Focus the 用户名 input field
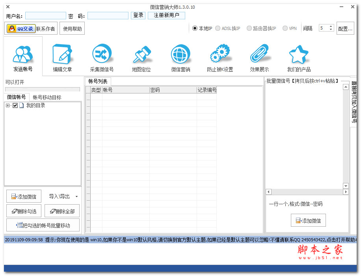This screenshot has height=276, width=361. click(46, 16)
